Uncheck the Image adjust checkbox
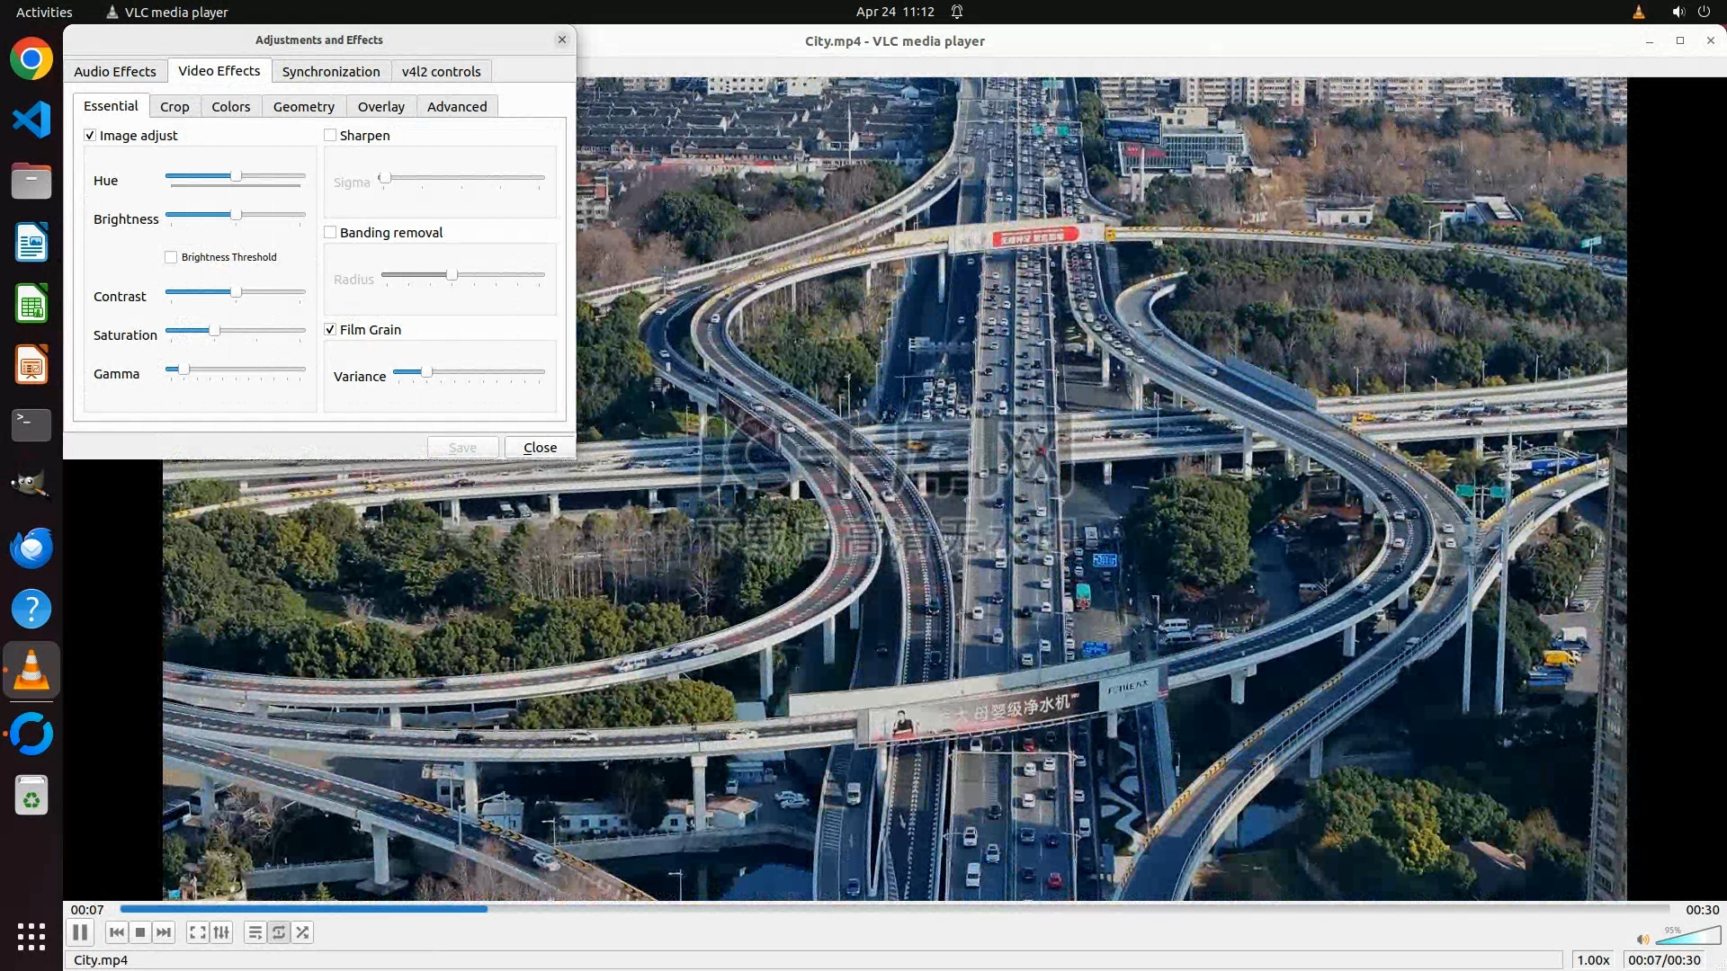Screen dimensions: 1727x971 (90, 136)
